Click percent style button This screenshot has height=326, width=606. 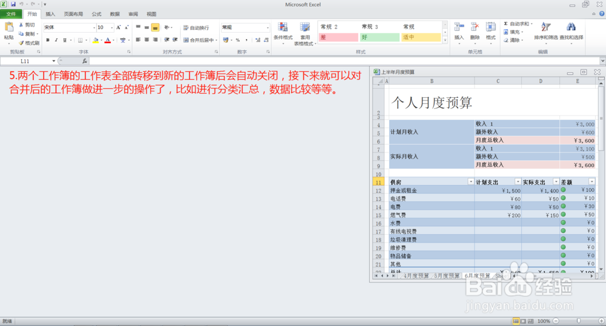click(x=238, y=40)
